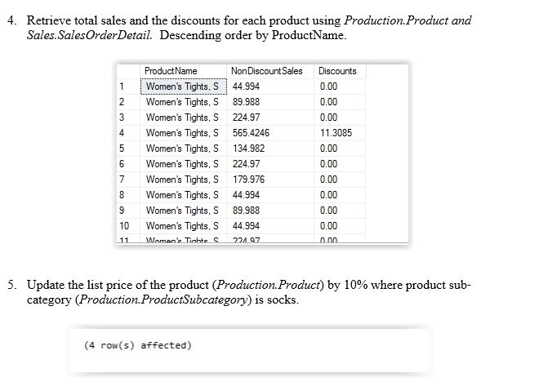Click the 0.00 discount in row 2
This screenshot has height=386, width=539.
tap(328, 102)
